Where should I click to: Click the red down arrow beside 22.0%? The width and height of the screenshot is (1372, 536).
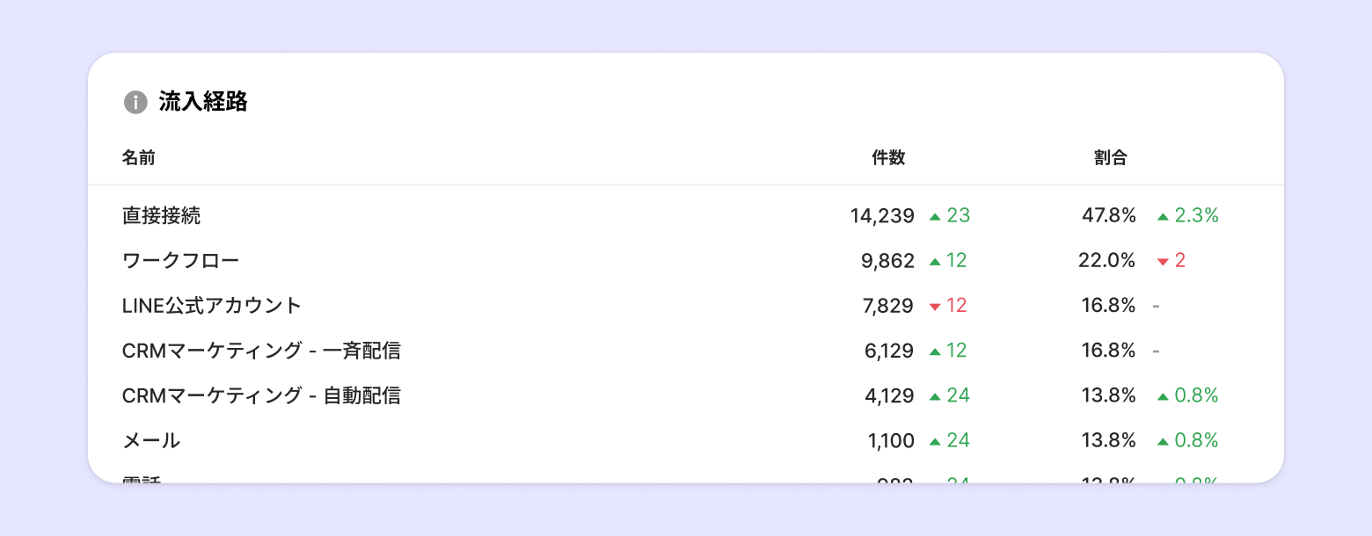(x=1163, y=261)
